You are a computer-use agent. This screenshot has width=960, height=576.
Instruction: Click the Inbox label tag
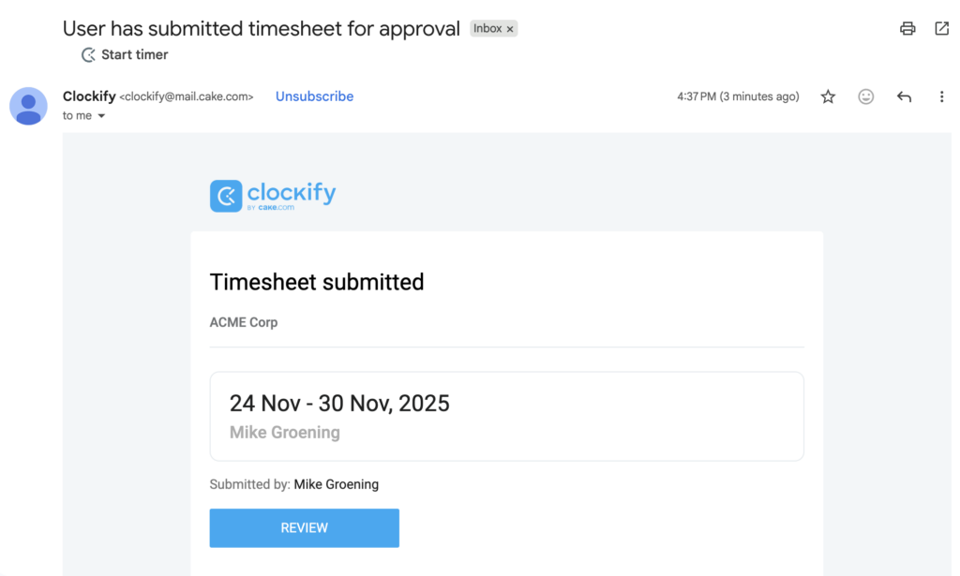click(x=487, y=29)
